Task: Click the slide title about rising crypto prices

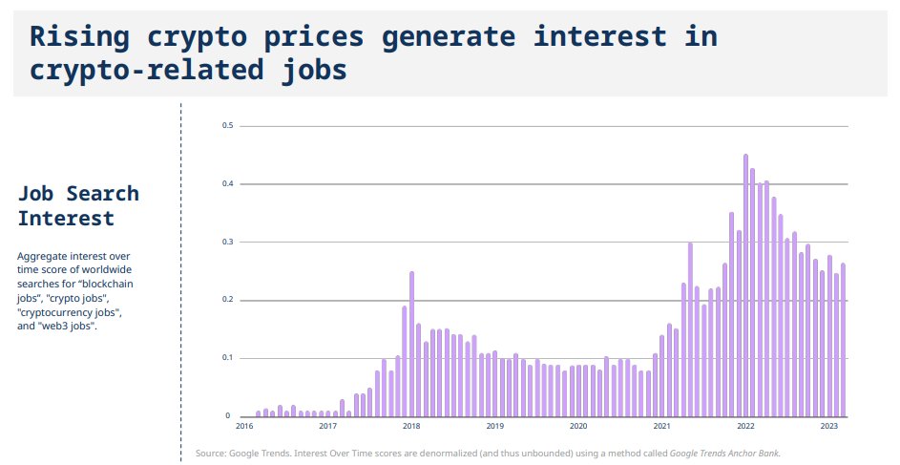Action: point(373,53)
